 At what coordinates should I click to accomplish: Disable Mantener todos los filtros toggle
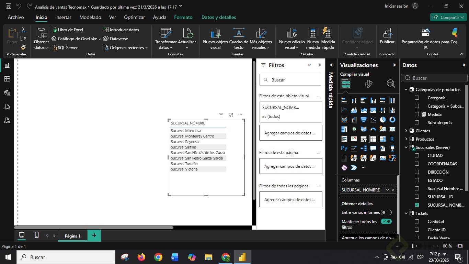pyautogui.click(x=386, y=222)
